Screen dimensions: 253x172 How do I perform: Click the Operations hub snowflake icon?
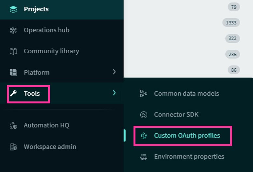pos(13,30)
